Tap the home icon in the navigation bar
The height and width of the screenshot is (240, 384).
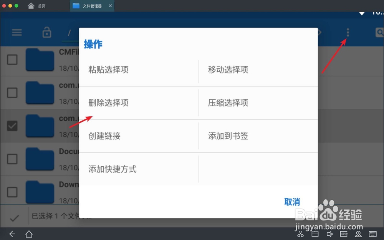point(28,234)
